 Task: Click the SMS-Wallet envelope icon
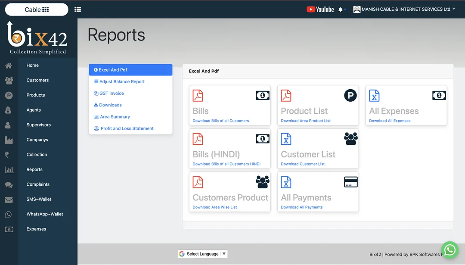[9, 200]
